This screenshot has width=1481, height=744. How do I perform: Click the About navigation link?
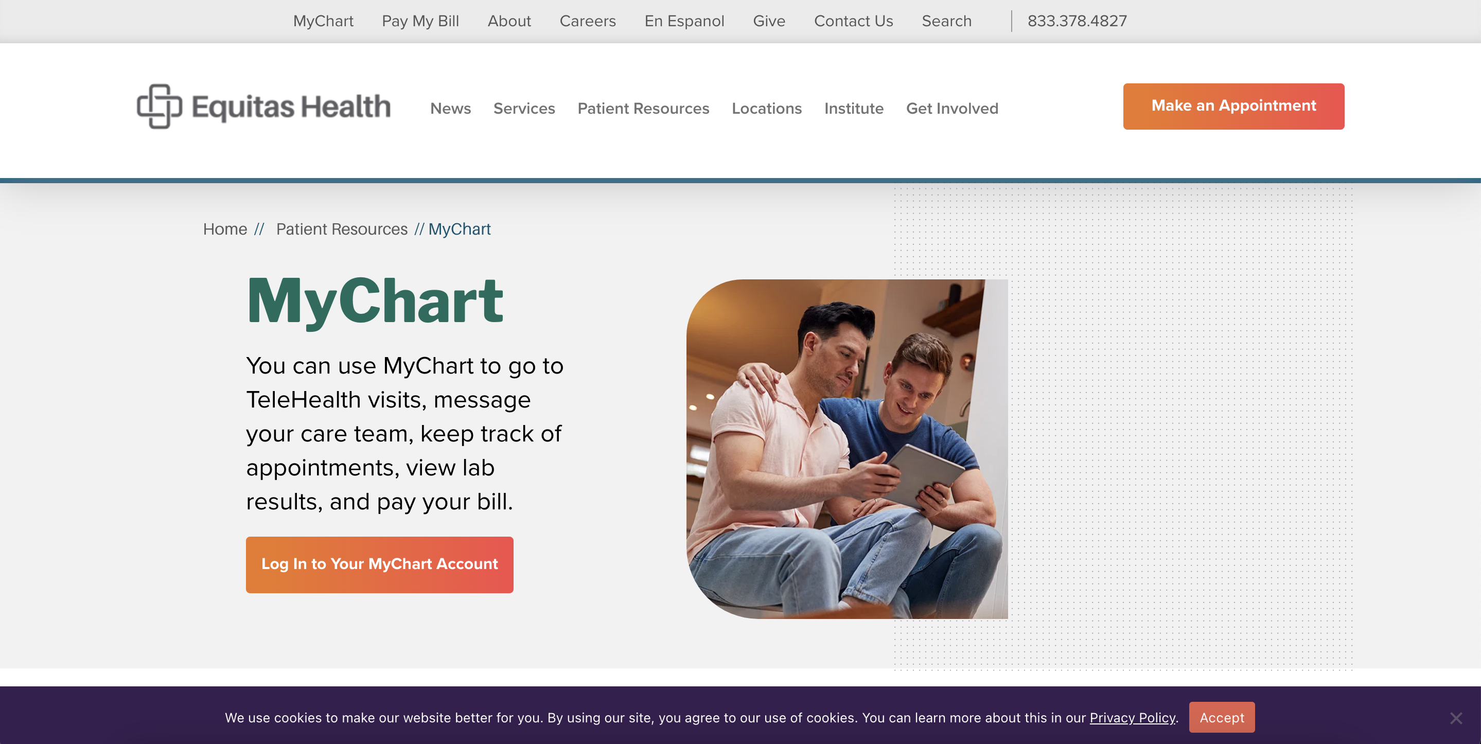[x=507, y=21]
